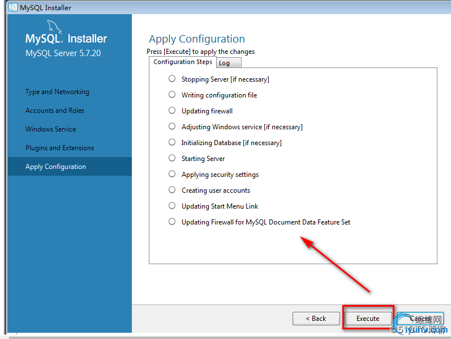Select the Applying security settings step indicator
This screenshot has width=451, height=339.
coord(172,173)
